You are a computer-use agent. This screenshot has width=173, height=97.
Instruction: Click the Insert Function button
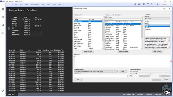157,51
